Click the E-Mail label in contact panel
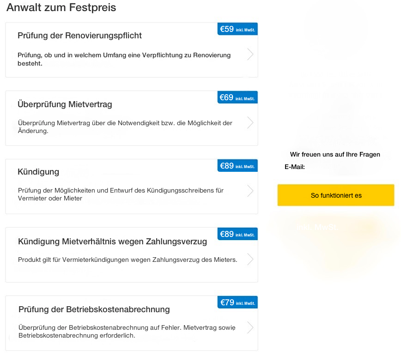 [x=295, y=167]
